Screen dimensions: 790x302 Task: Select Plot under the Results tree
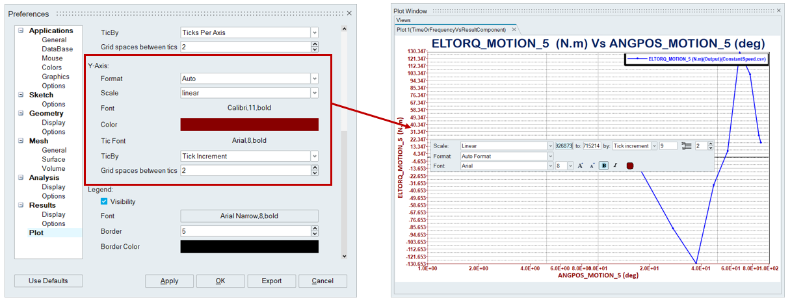click(36, 233)
